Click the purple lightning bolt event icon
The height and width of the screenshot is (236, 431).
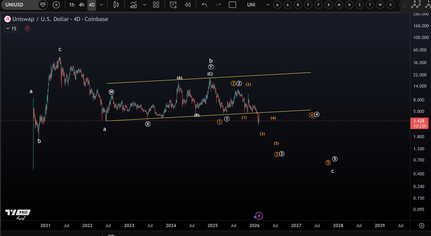point(258,215)
